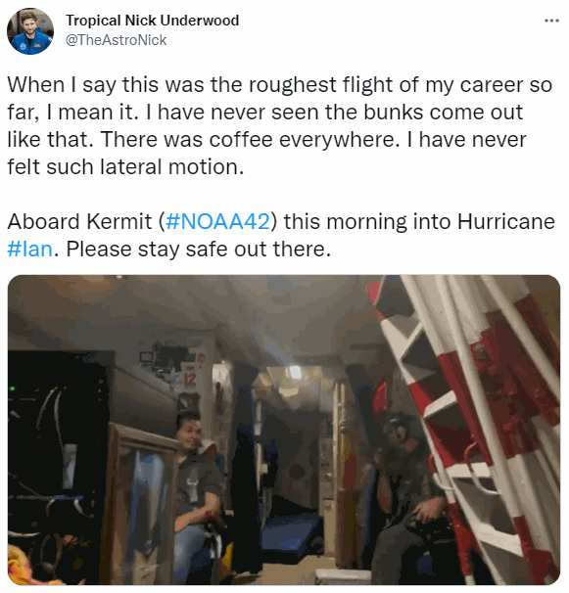Visit the @TheAstroNick handle link
Image resolution: width=569 pixels, height=593 pixels.
pos(117,40)
